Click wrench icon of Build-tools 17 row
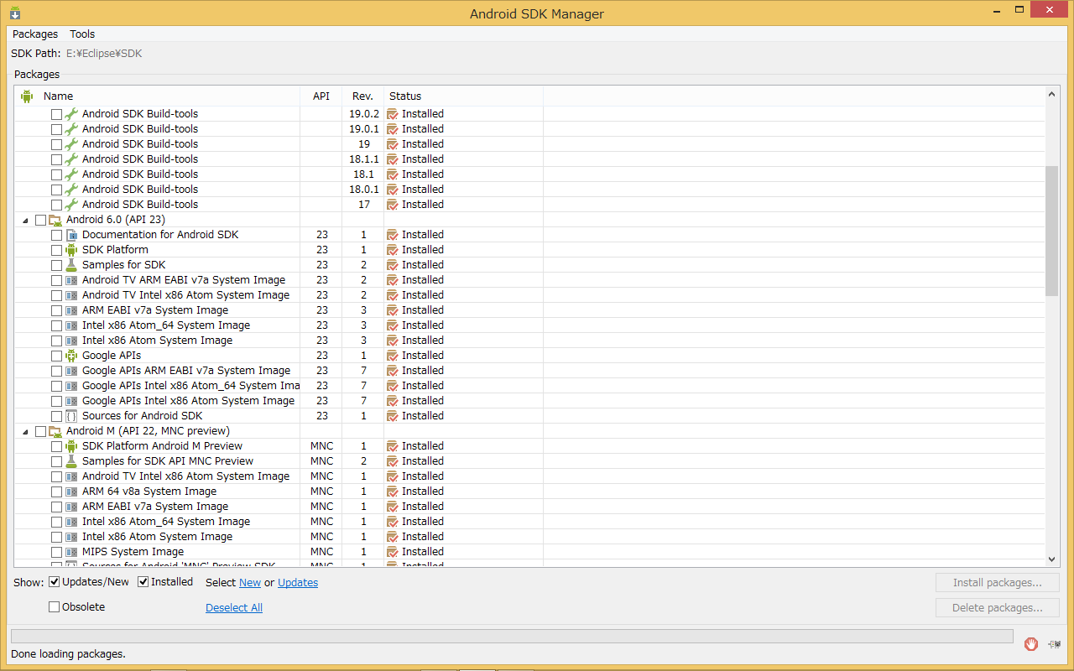 pyautogui.click(x=71, y=205)
